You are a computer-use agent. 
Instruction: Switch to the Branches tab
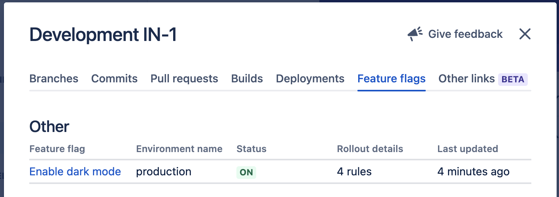(x=54, y=79)
